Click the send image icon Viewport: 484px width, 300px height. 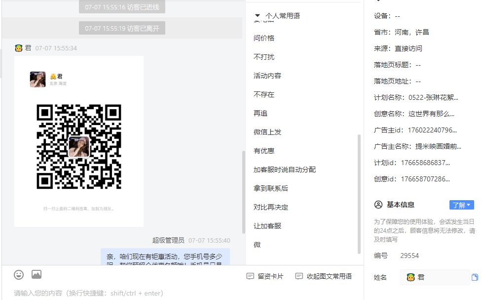37,274
